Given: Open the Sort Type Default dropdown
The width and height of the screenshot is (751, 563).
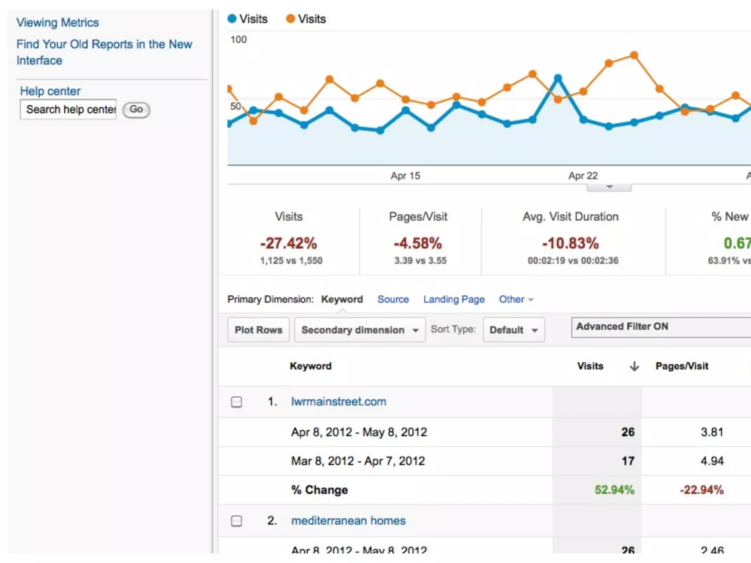Looking at the screenshot, I should click(513, 330).
